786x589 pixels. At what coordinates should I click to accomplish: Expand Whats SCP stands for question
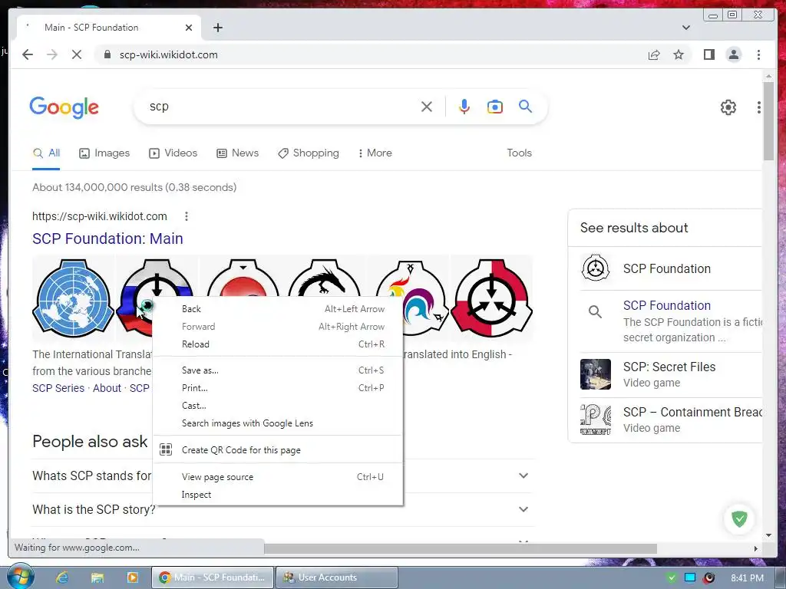(x=281, y=475)
